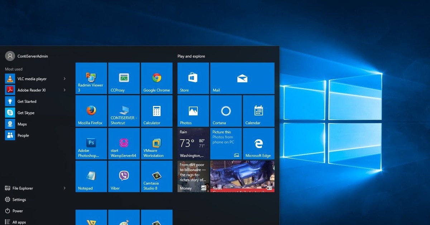The width and height of the screenshot is (430, 225).
Task: Launch CCProxy from the Start tiles
Action: (x=124, y=78)
